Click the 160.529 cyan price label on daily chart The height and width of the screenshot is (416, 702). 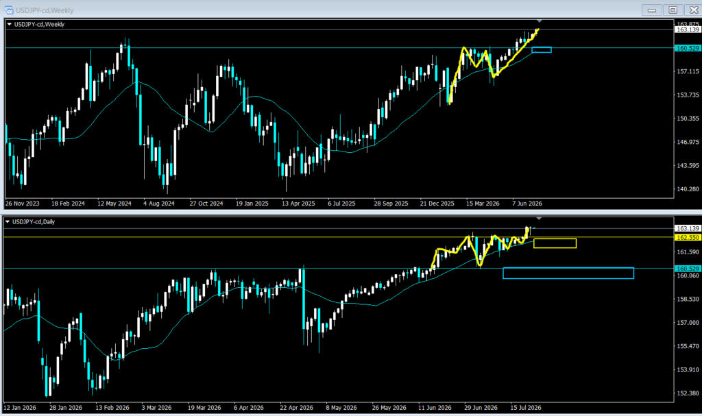pyautogui.click(x=687, y=269)
